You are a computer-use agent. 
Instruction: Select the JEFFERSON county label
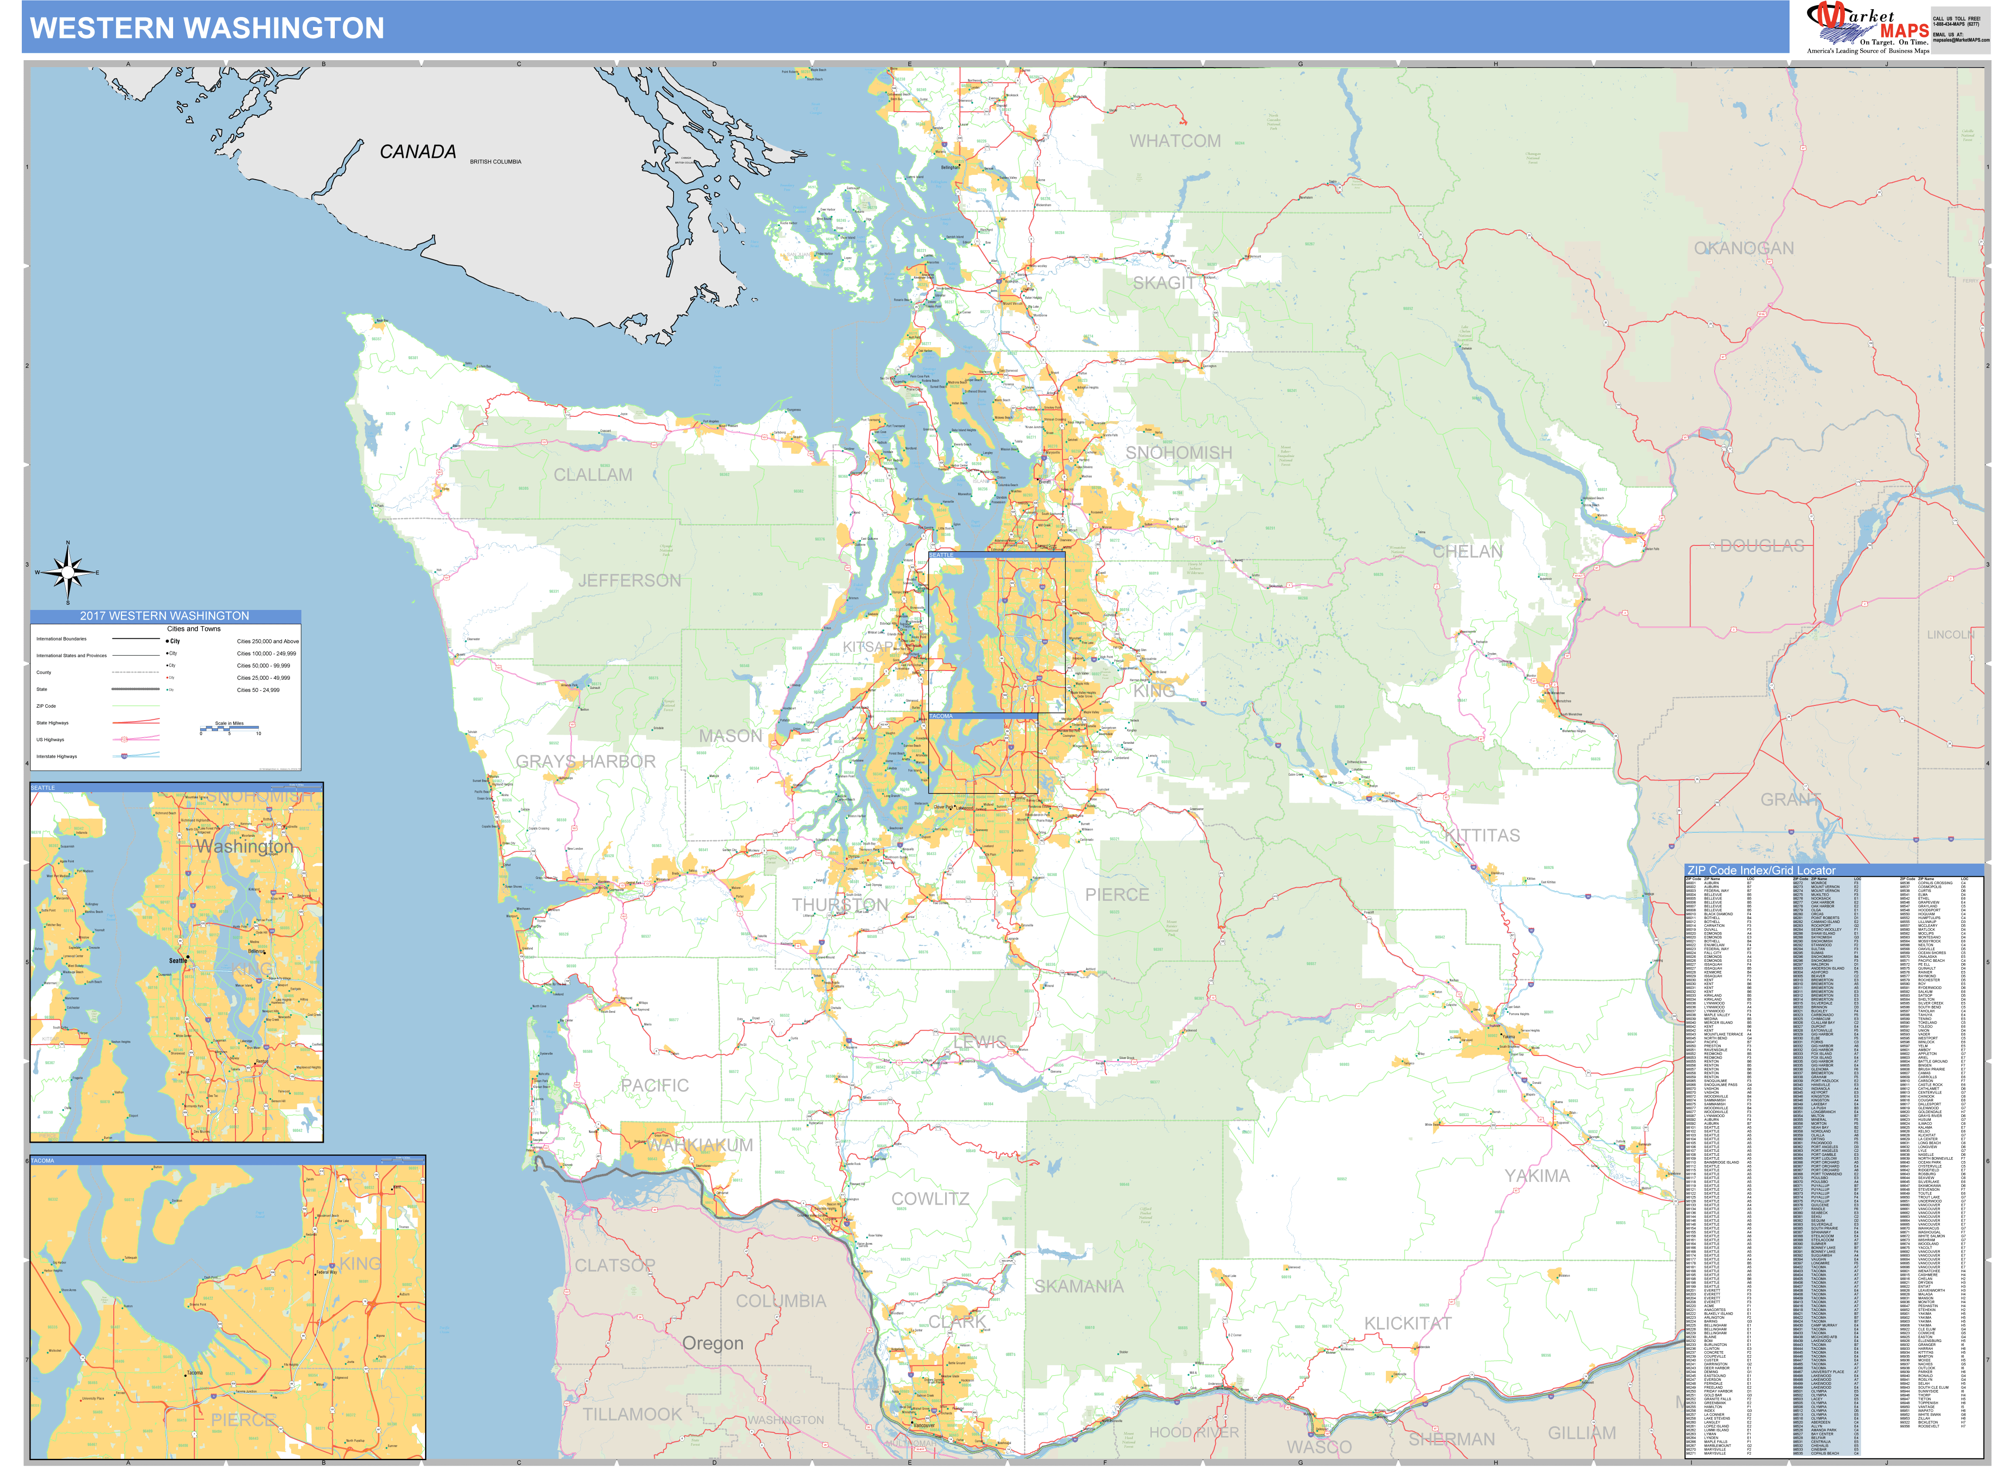630,580
